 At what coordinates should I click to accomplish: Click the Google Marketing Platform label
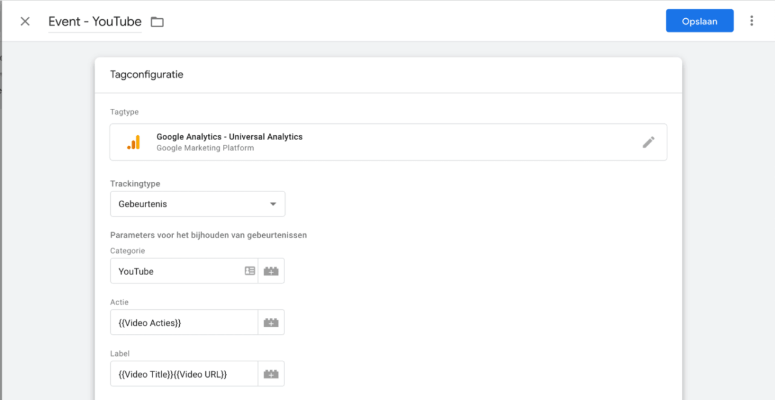[x=205, y=147]
